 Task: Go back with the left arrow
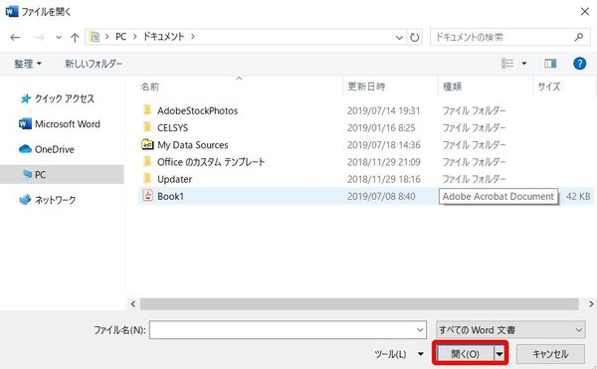point(15,37)
